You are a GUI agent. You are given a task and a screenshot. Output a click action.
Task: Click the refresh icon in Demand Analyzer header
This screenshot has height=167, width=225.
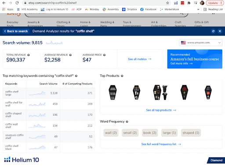pyautogui.click(x=213, y=31)
